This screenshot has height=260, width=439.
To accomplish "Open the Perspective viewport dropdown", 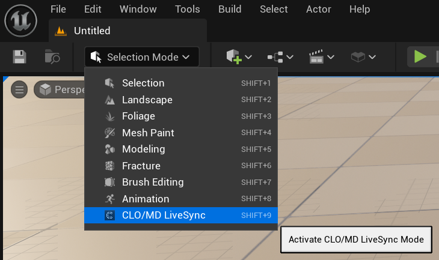I will coord(60,89).
